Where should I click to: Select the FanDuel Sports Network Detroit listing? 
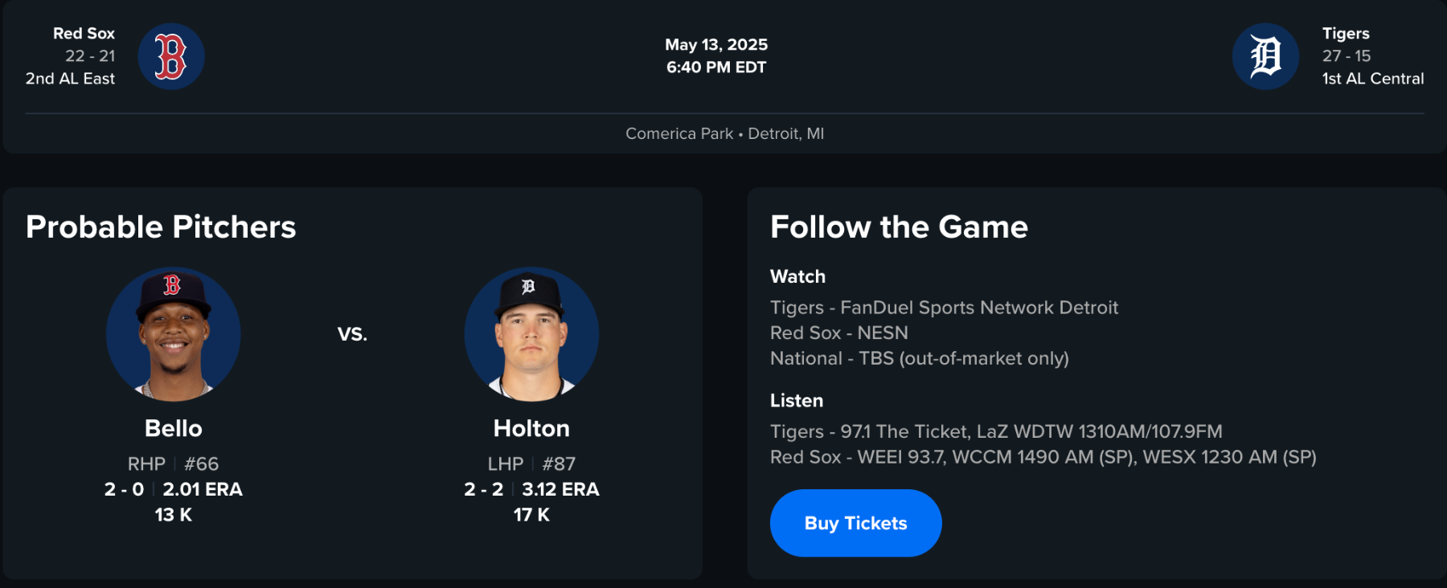coord(944,308)
